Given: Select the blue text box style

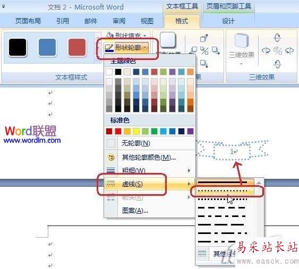Looking at the screenshot, I should pos(47,47).
